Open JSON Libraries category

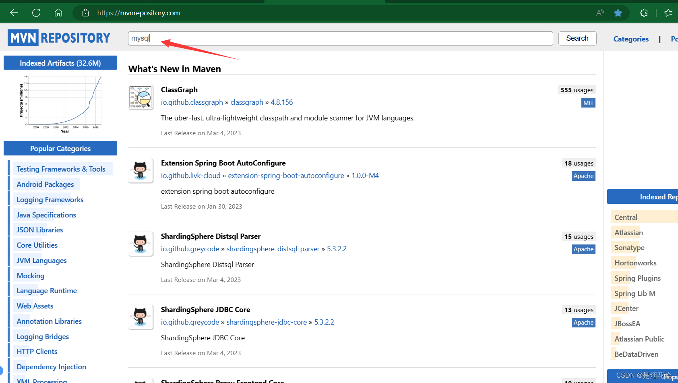[x=40, y=230]
